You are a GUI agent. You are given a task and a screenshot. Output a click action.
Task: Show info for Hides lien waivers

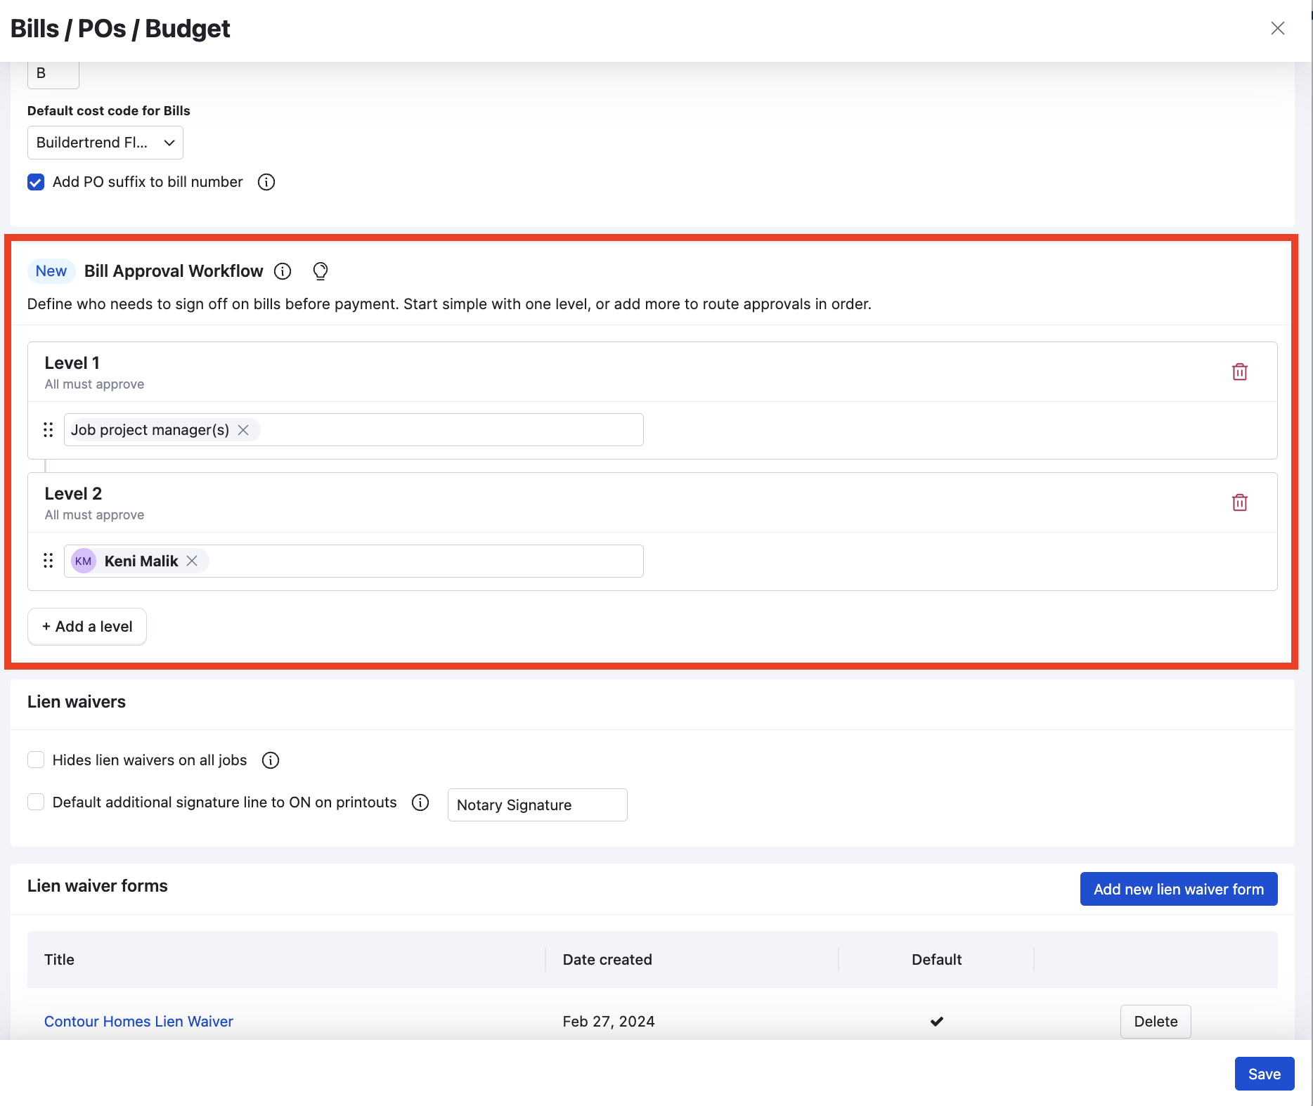click(271, 760)
